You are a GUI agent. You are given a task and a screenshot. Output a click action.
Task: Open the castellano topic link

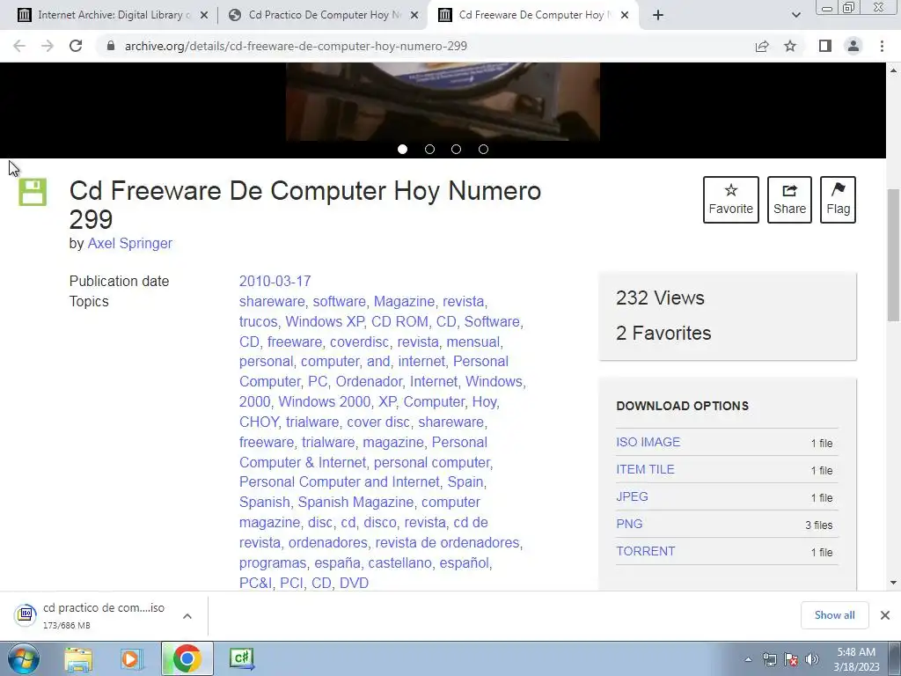tap(399, 562)
